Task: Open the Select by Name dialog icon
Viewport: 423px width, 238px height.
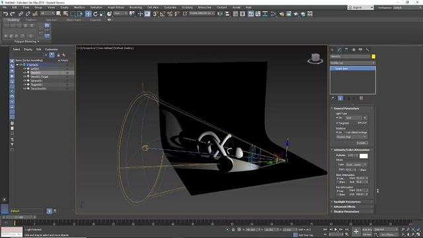Action: point(65,14)
